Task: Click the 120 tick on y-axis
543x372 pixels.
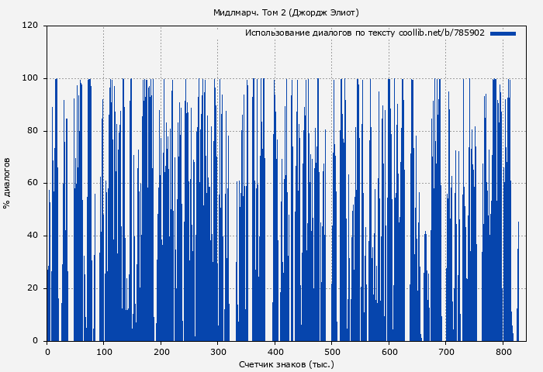Action: point(30,26)
